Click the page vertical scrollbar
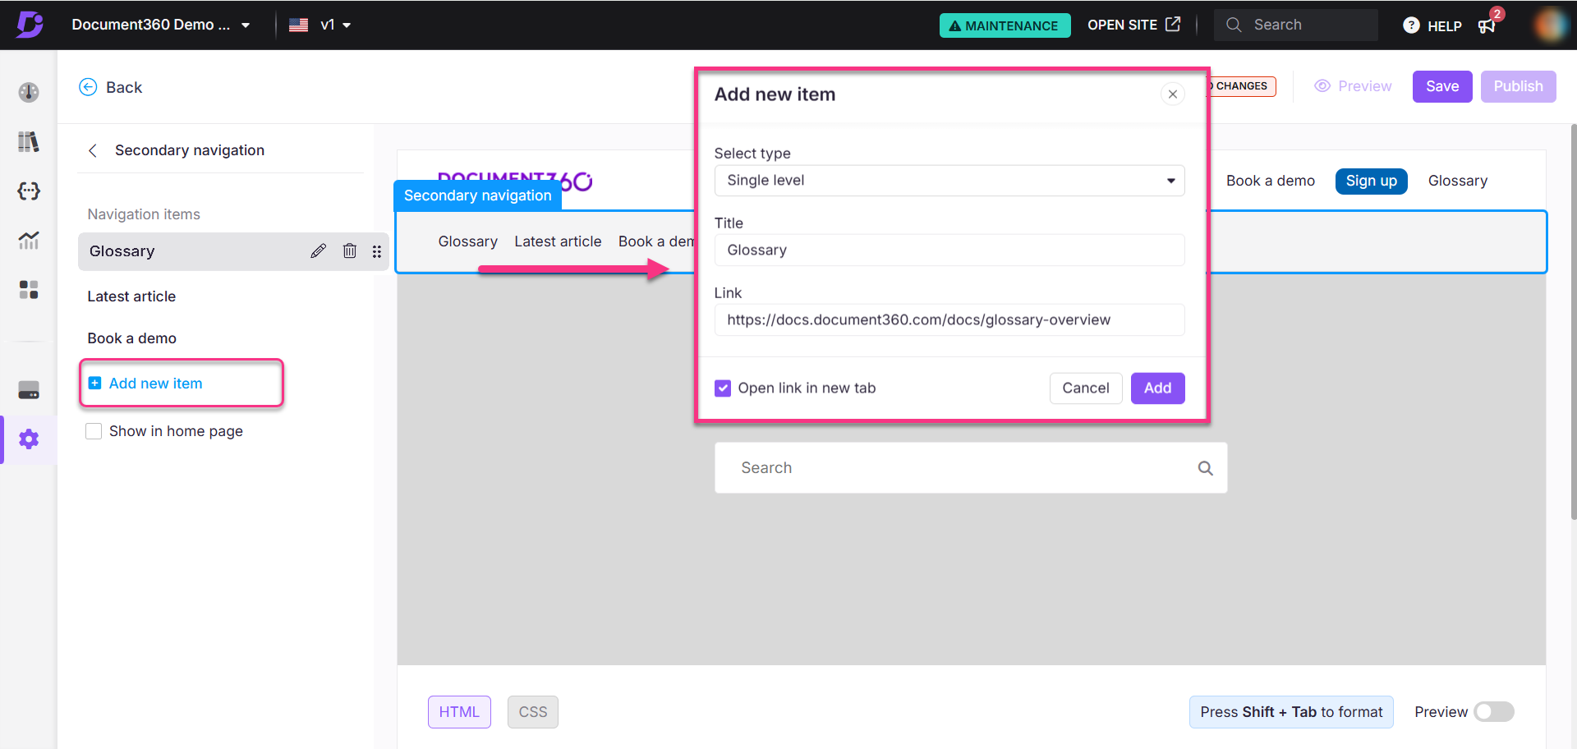 (1573, 322)
